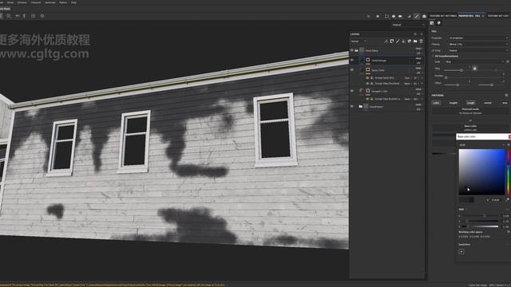This screenshot has width=511, height=287.
Task: Select the bottom folder layer row
Action: click(386, 106)
